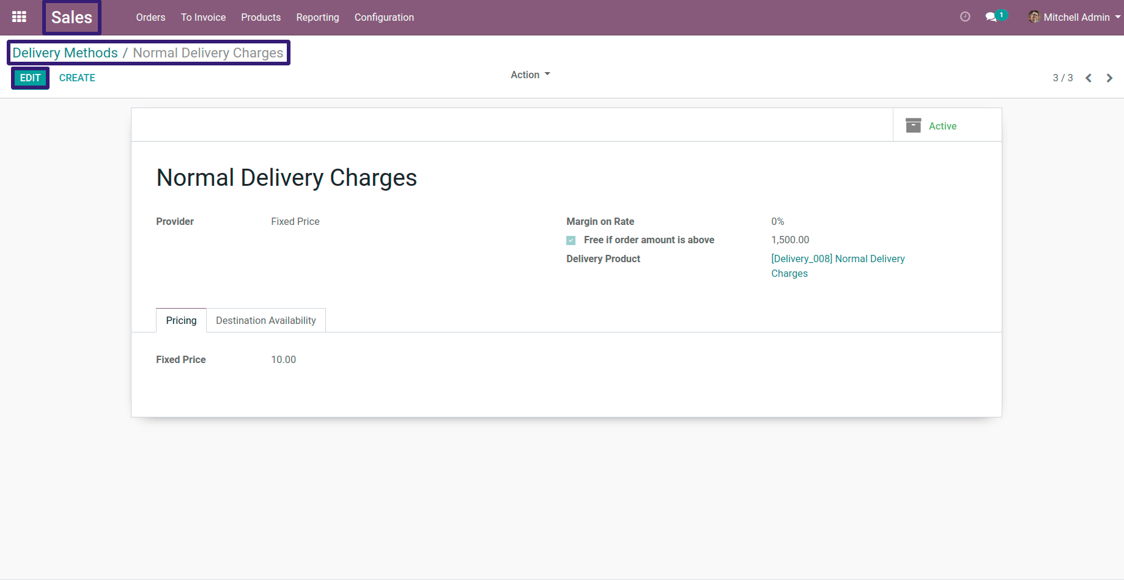Click the EDIT button
This screenshot has width=1124, height=580.
coord(30,78)
